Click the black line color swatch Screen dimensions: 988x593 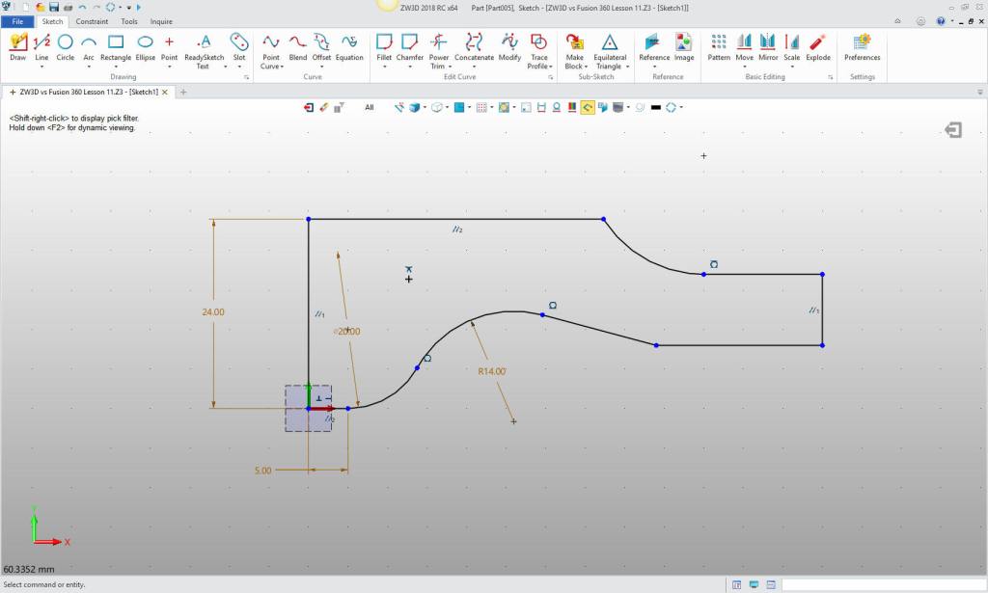coord(656,108)
